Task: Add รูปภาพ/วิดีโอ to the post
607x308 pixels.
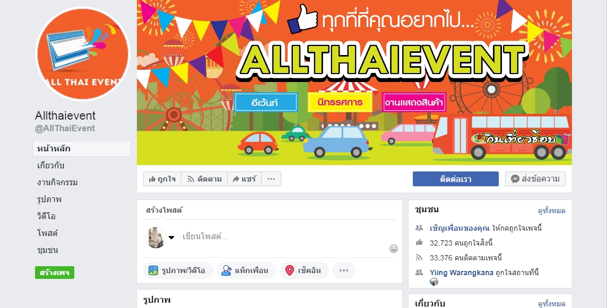Action: [178, 270]
